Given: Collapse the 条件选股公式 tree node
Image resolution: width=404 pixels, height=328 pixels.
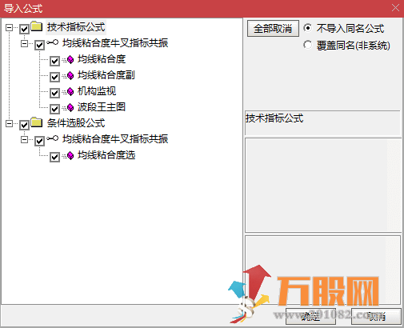Looking at the screenshot, I should click(9, 123).
